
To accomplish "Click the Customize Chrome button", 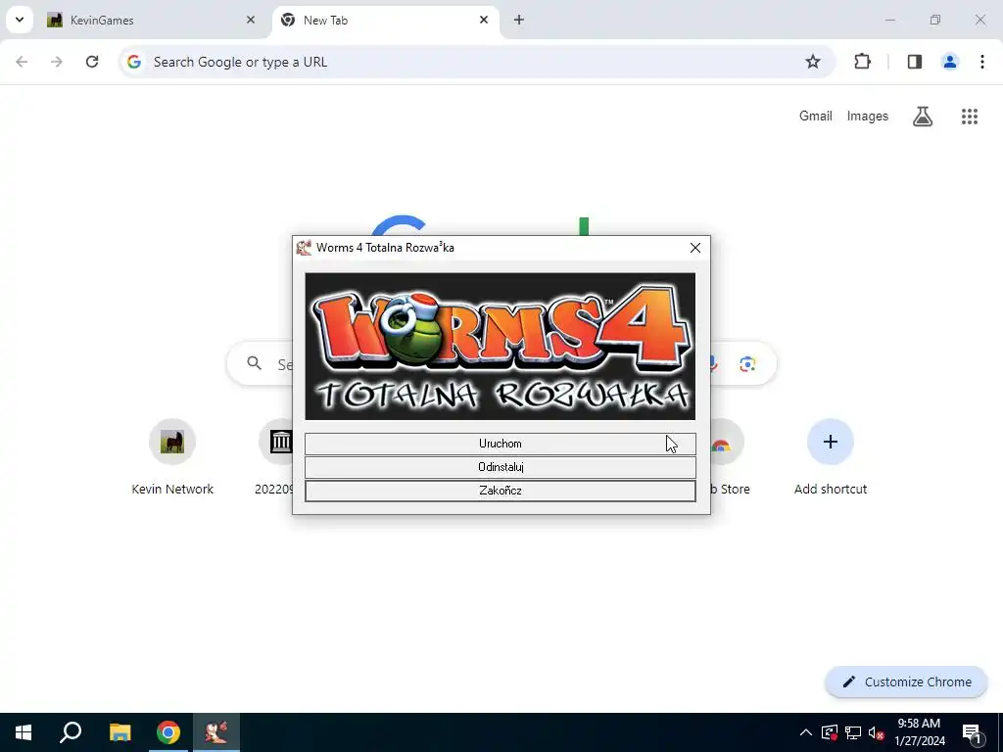I will click(x=906, y=681).
